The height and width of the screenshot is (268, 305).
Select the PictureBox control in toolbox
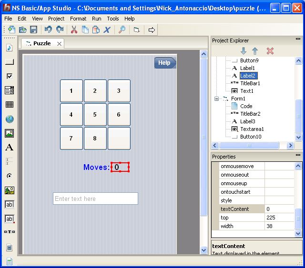coord(10,190)
